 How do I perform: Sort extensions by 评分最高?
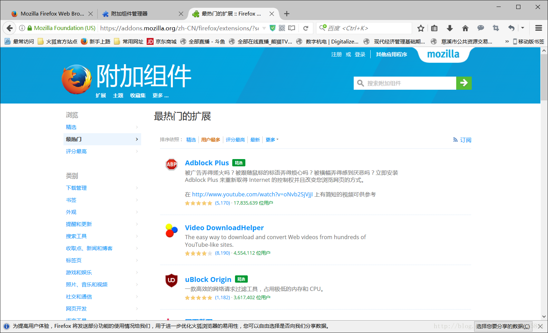tap(235, 140)
